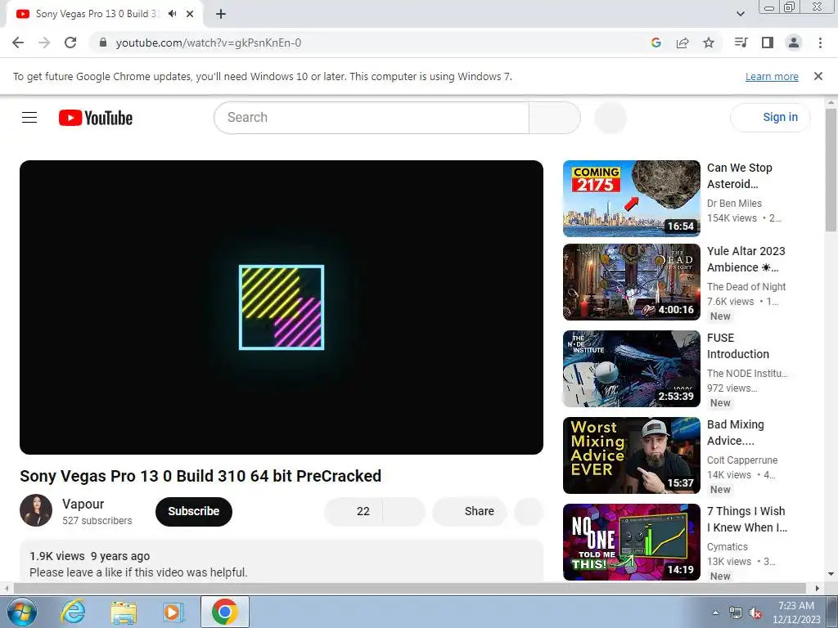Viewport: 838px width, 628px height.
Task: Open Worst Mixing Advice Ever thumbnail
Action: [x=632, y=455]
